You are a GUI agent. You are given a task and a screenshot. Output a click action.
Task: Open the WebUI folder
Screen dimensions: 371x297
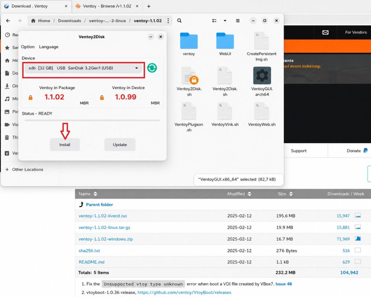coord(225,44)
